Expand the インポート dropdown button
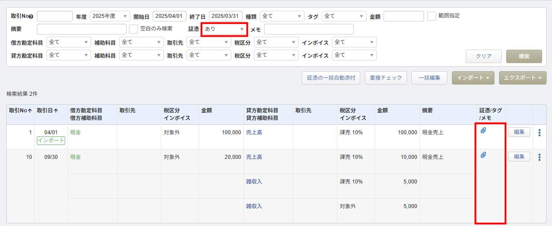552x226 pixels. (x=473, y=77)
